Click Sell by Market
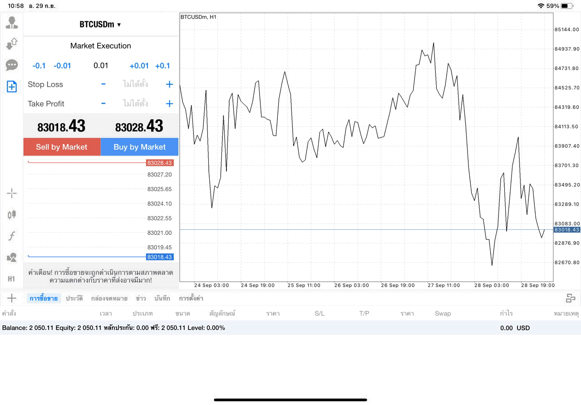The height and width of the screenshot is (405, 581). coord(62,147)
